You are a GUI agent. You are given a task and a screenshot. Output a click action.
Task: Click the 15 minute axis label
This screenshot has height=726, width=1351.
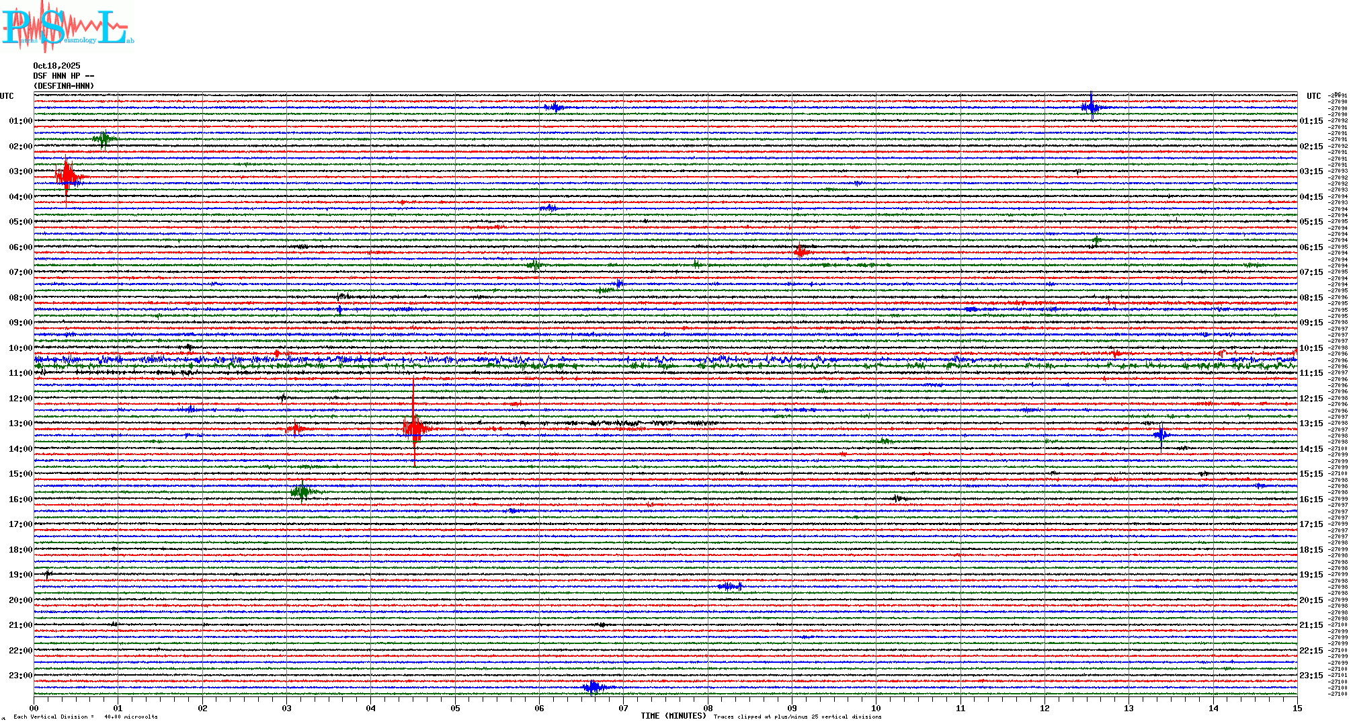tap(1297, 708)
